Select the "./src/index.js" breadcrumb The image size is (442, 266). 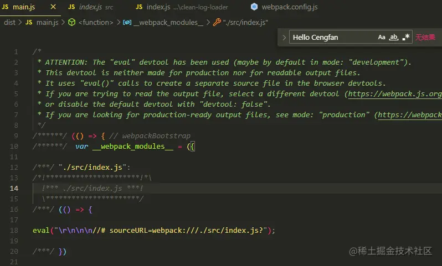coord(245,23)
